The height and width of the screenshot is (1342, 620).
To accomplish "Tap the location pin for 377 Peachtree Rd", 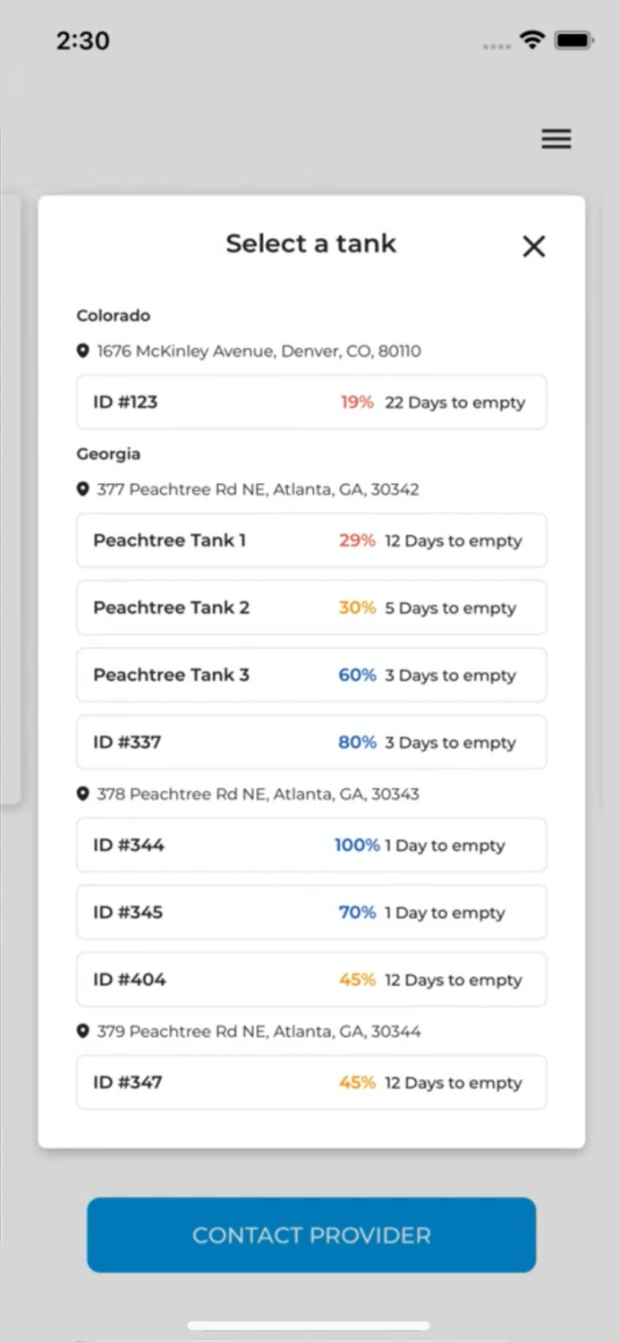I will (83, 488).
